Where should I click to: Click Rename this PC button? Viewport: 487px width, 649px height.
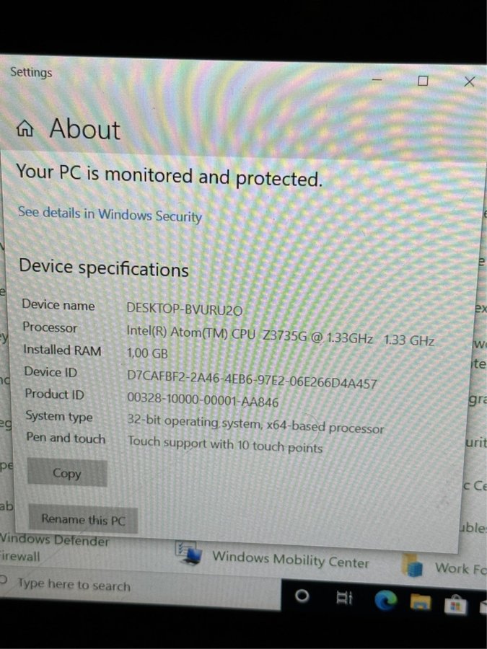[83, 519]
